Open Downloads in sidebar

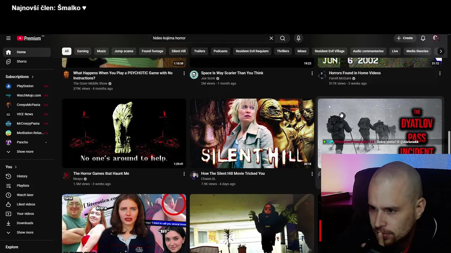coord(27,223)
